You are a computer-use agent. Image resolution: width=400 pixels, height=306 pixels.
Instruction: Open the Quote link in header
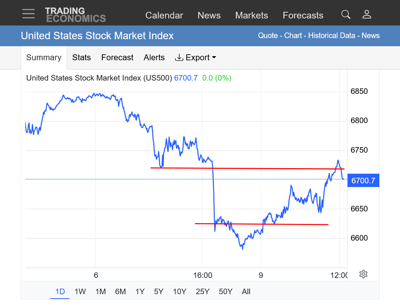268,36
